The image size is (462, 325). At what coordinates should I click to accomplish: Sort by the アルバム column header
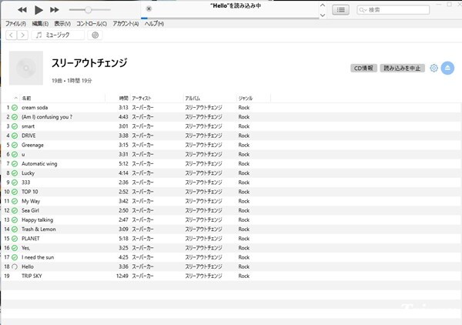pos(192,99)
